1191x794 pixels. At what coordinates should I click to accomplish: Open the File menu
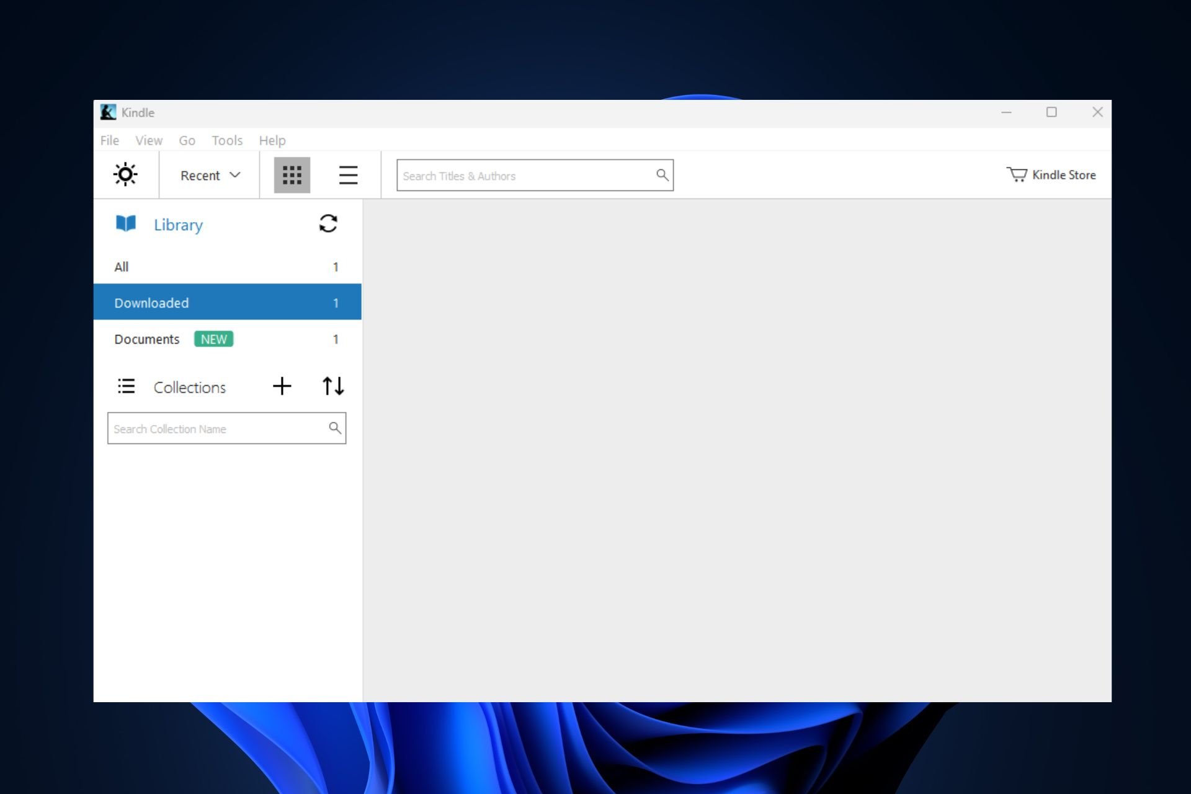[x=109, y=140]
